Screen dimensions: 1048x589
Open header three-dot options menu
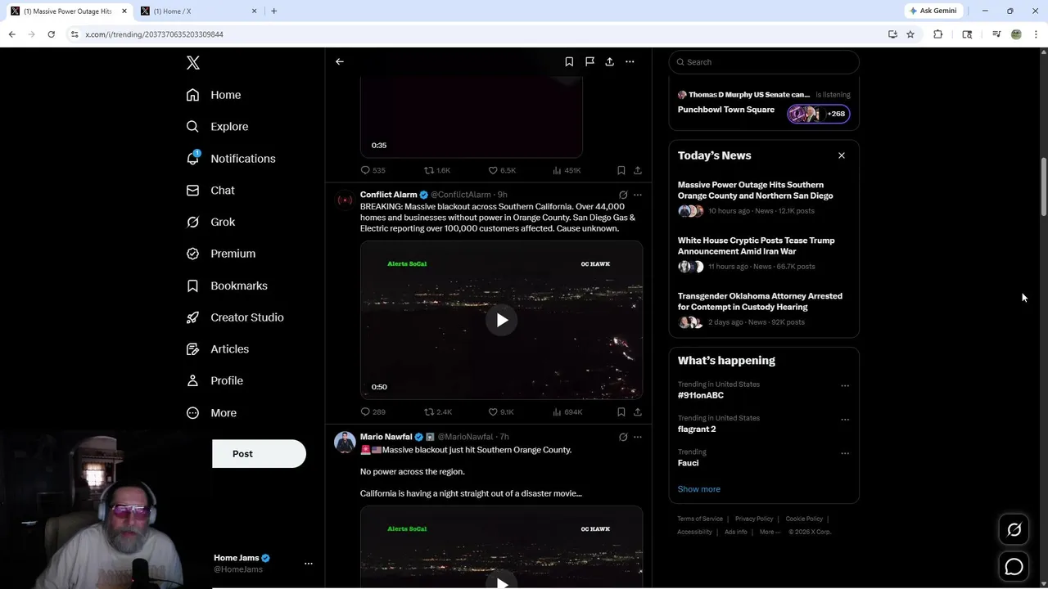click(630, 61)
